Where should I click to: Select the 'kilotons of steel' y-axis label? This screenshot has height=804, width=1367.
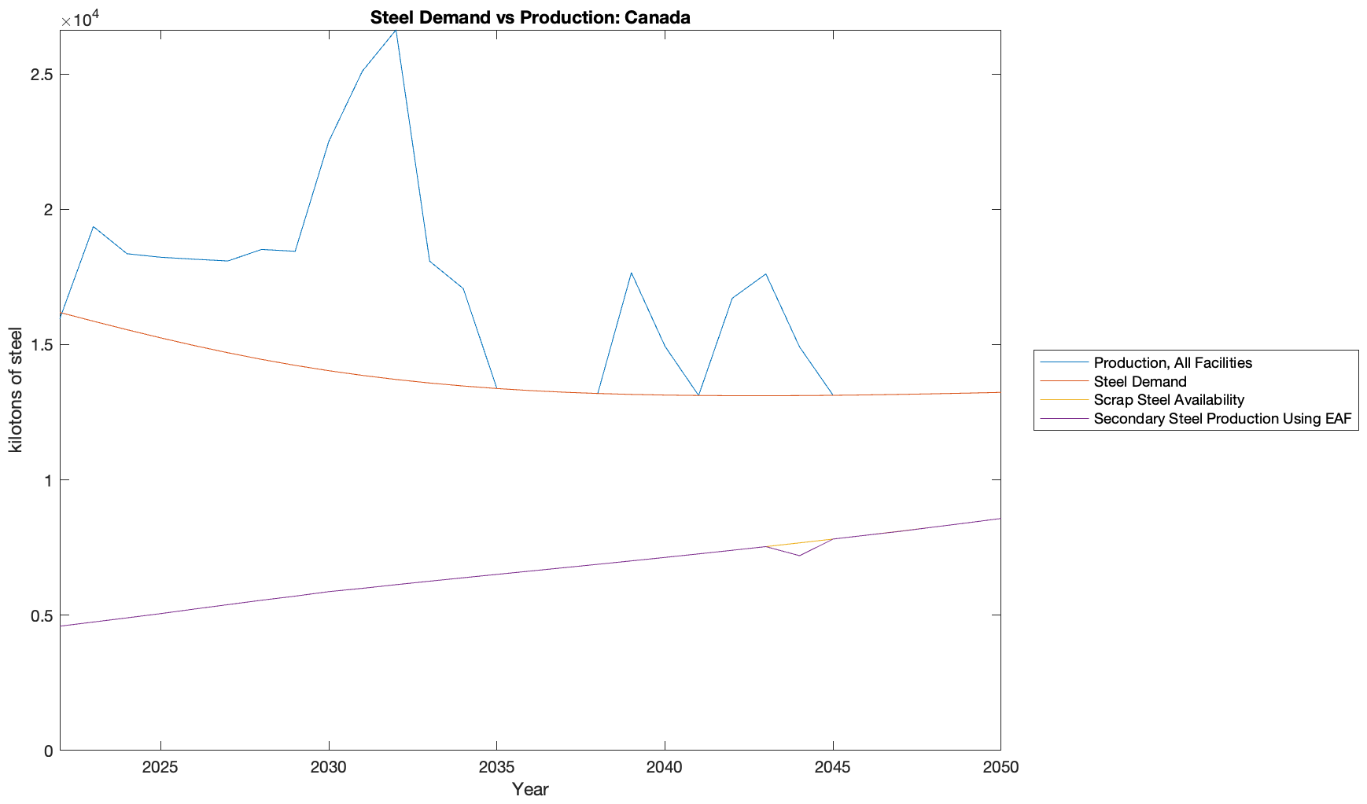click(x=16, y=390)
